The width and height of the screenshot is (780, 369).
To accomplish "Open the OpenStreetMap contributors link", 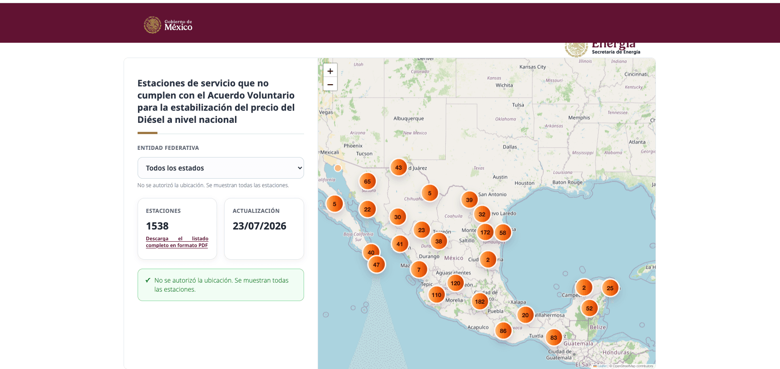I will [x=632, y=366].
